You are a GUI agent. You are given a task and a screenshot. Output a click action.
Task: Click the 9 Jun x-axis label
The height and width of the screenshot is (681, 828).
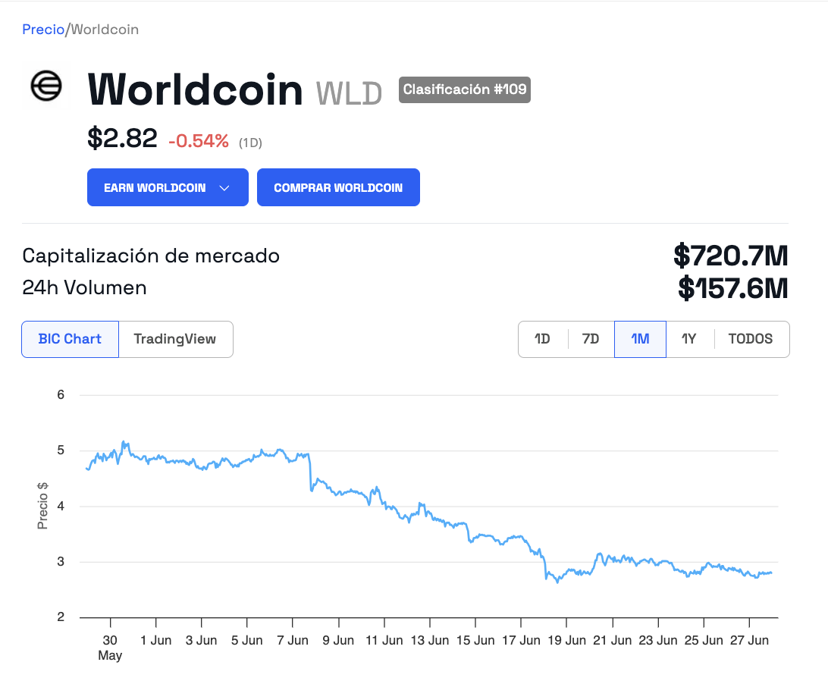pos(338,640)
